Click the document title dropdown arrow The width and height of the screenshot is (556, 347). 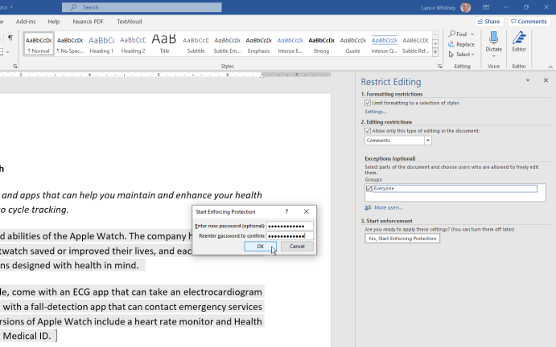(12, 7)
